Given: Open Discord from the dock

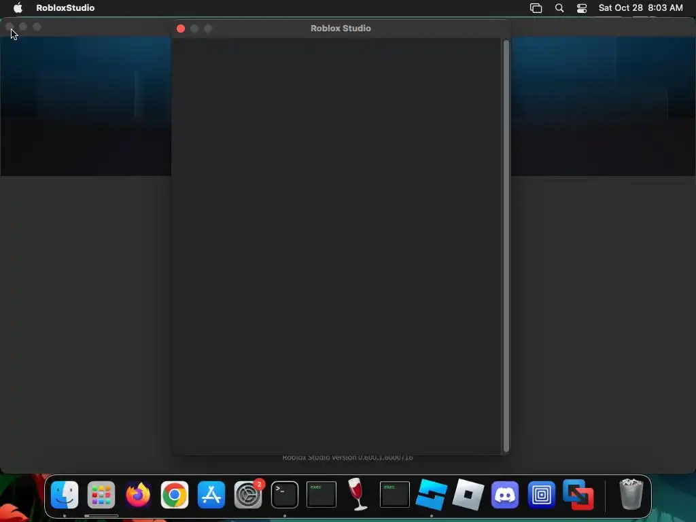Looking at the screenshot, I should point(505,495).
